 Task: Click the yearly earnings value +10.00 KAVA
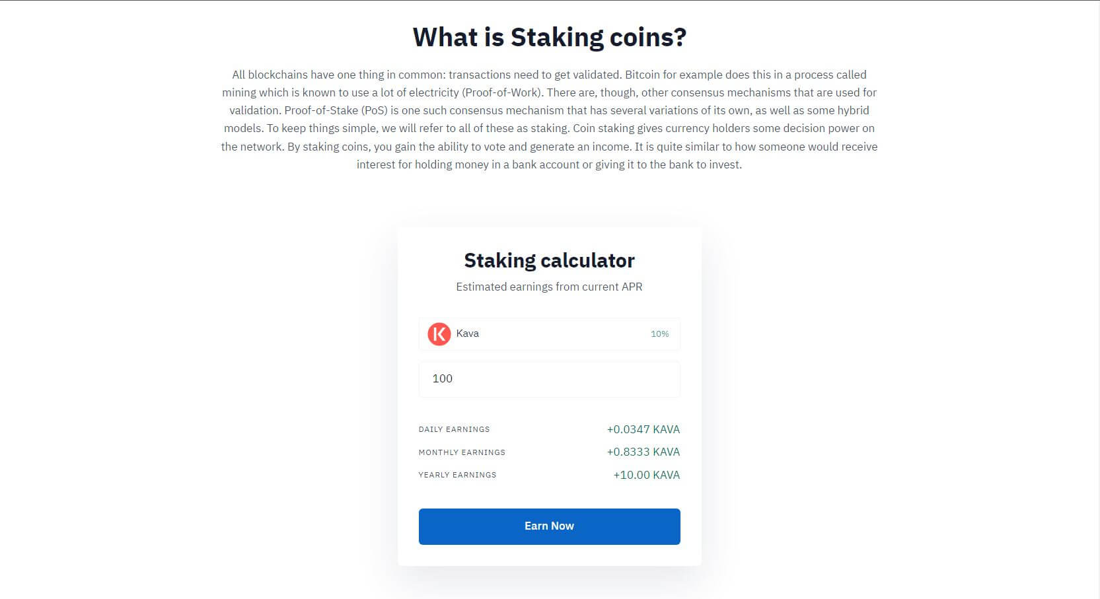[x=646, y=475]
